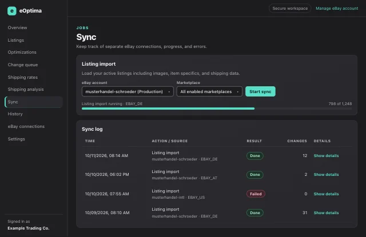Viewport: 366px width, 237px height.
Task: Show details for 10/11/2026 08:14 AM import
Action: (x=326, y=156)
